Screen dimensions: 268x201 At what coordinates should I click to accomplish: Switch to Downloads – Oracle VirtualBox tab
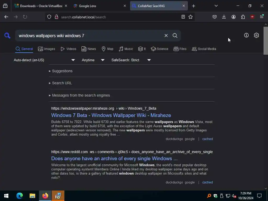[x=41, y=6]
